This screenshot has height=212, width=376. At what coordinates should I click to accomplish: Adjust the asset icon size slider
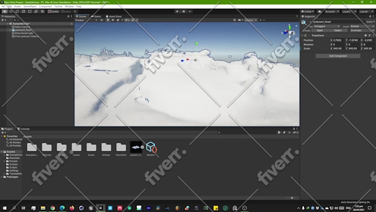291,198
